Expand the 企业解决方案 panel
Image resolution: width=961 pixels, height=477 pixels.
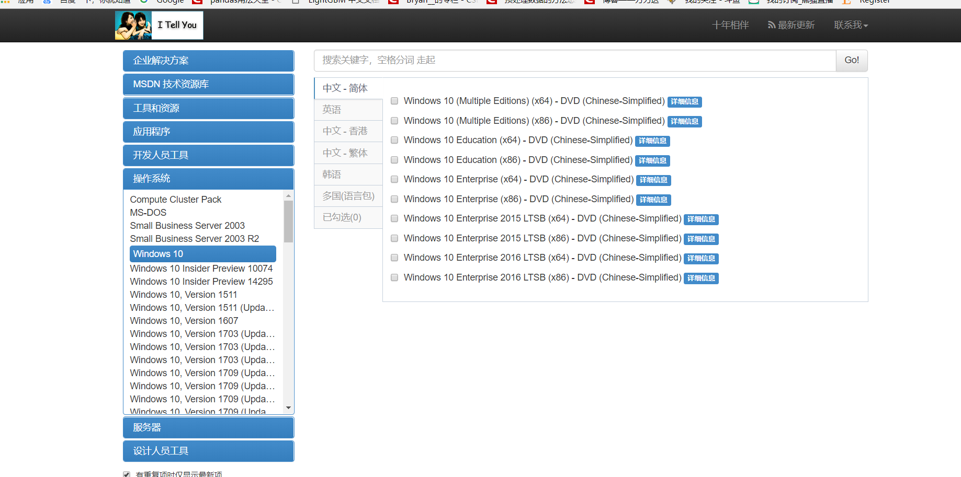pyautogui.click(x=208, y=61)
